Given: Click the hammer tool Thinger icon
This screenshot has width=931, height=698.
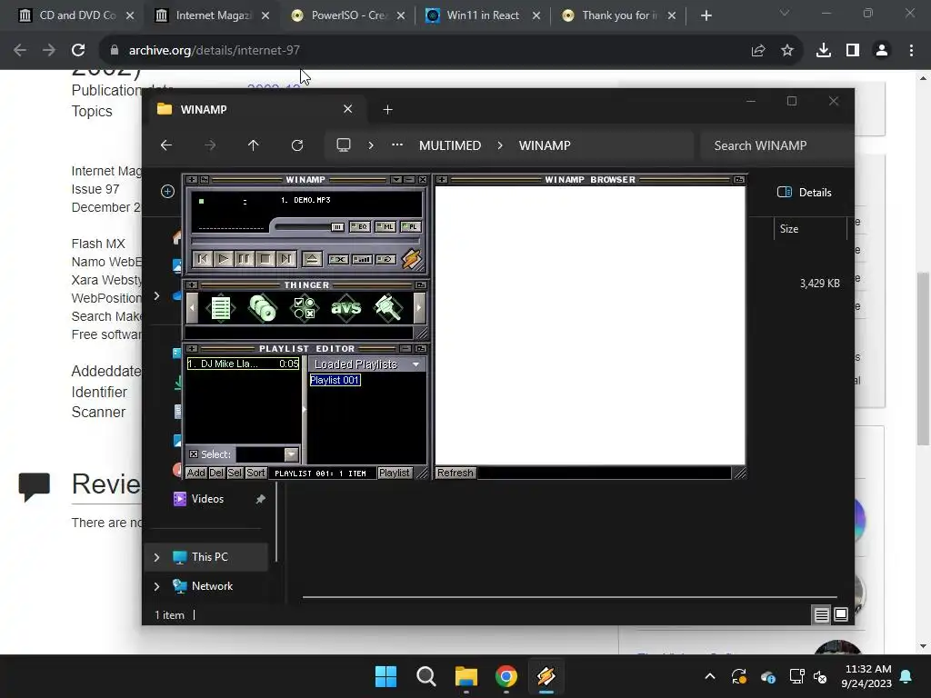Looking at the screenshot, I should [x=387, y=308].
